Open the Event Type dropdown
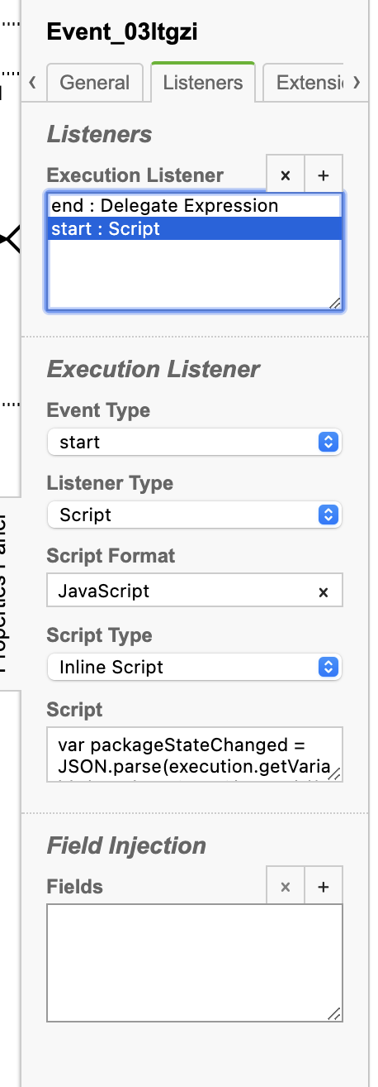 [195, 442]
